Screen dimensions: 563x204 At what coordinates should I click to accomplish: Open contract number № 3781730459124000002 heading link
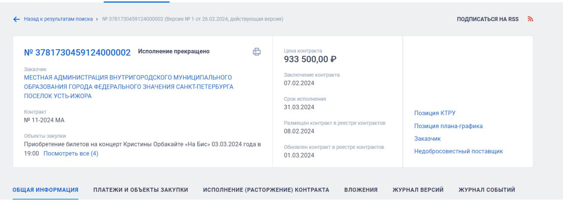coord(77,53)
